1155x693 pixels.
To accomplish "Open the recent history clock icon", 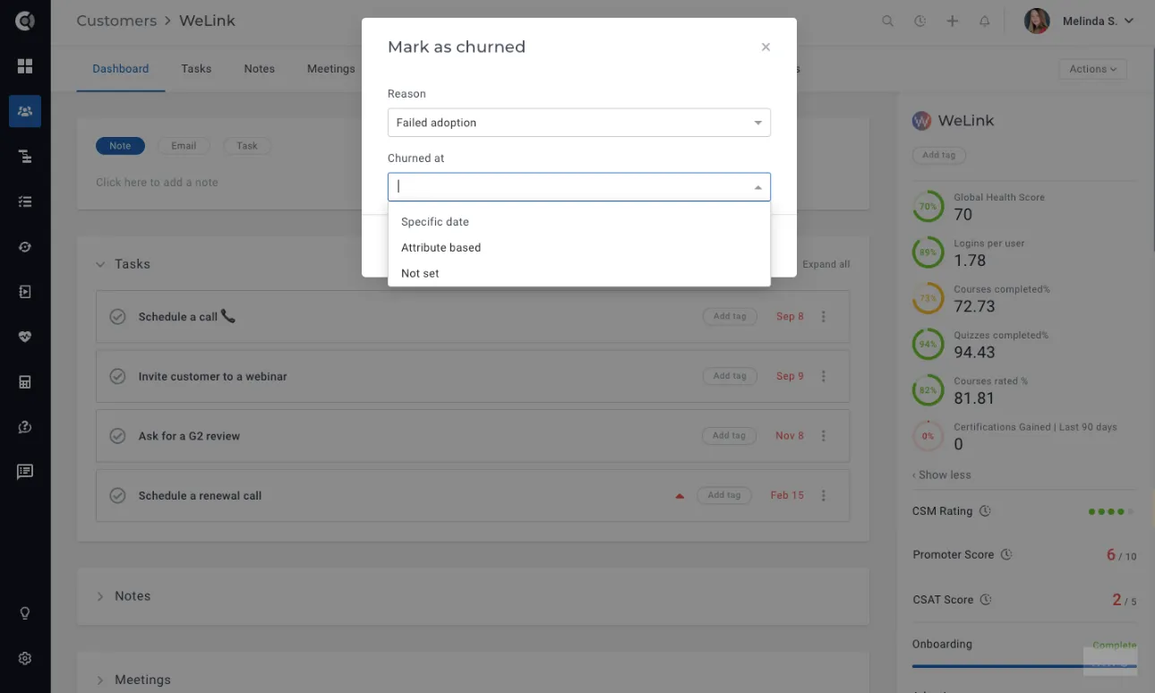I will pos(920,21).
